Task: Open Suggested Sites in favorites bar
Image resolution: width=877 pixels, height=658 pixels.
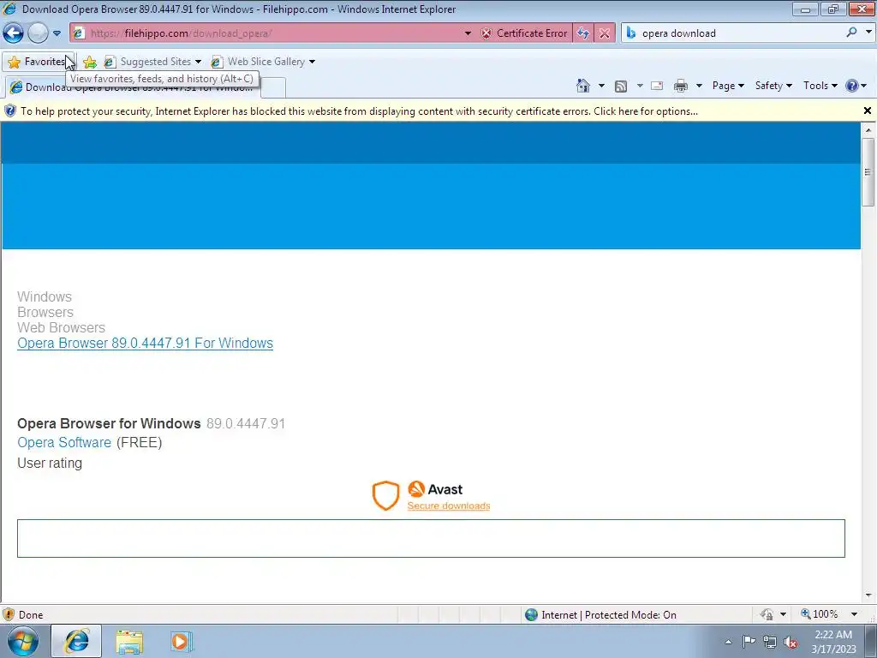Action: [152, 62]
